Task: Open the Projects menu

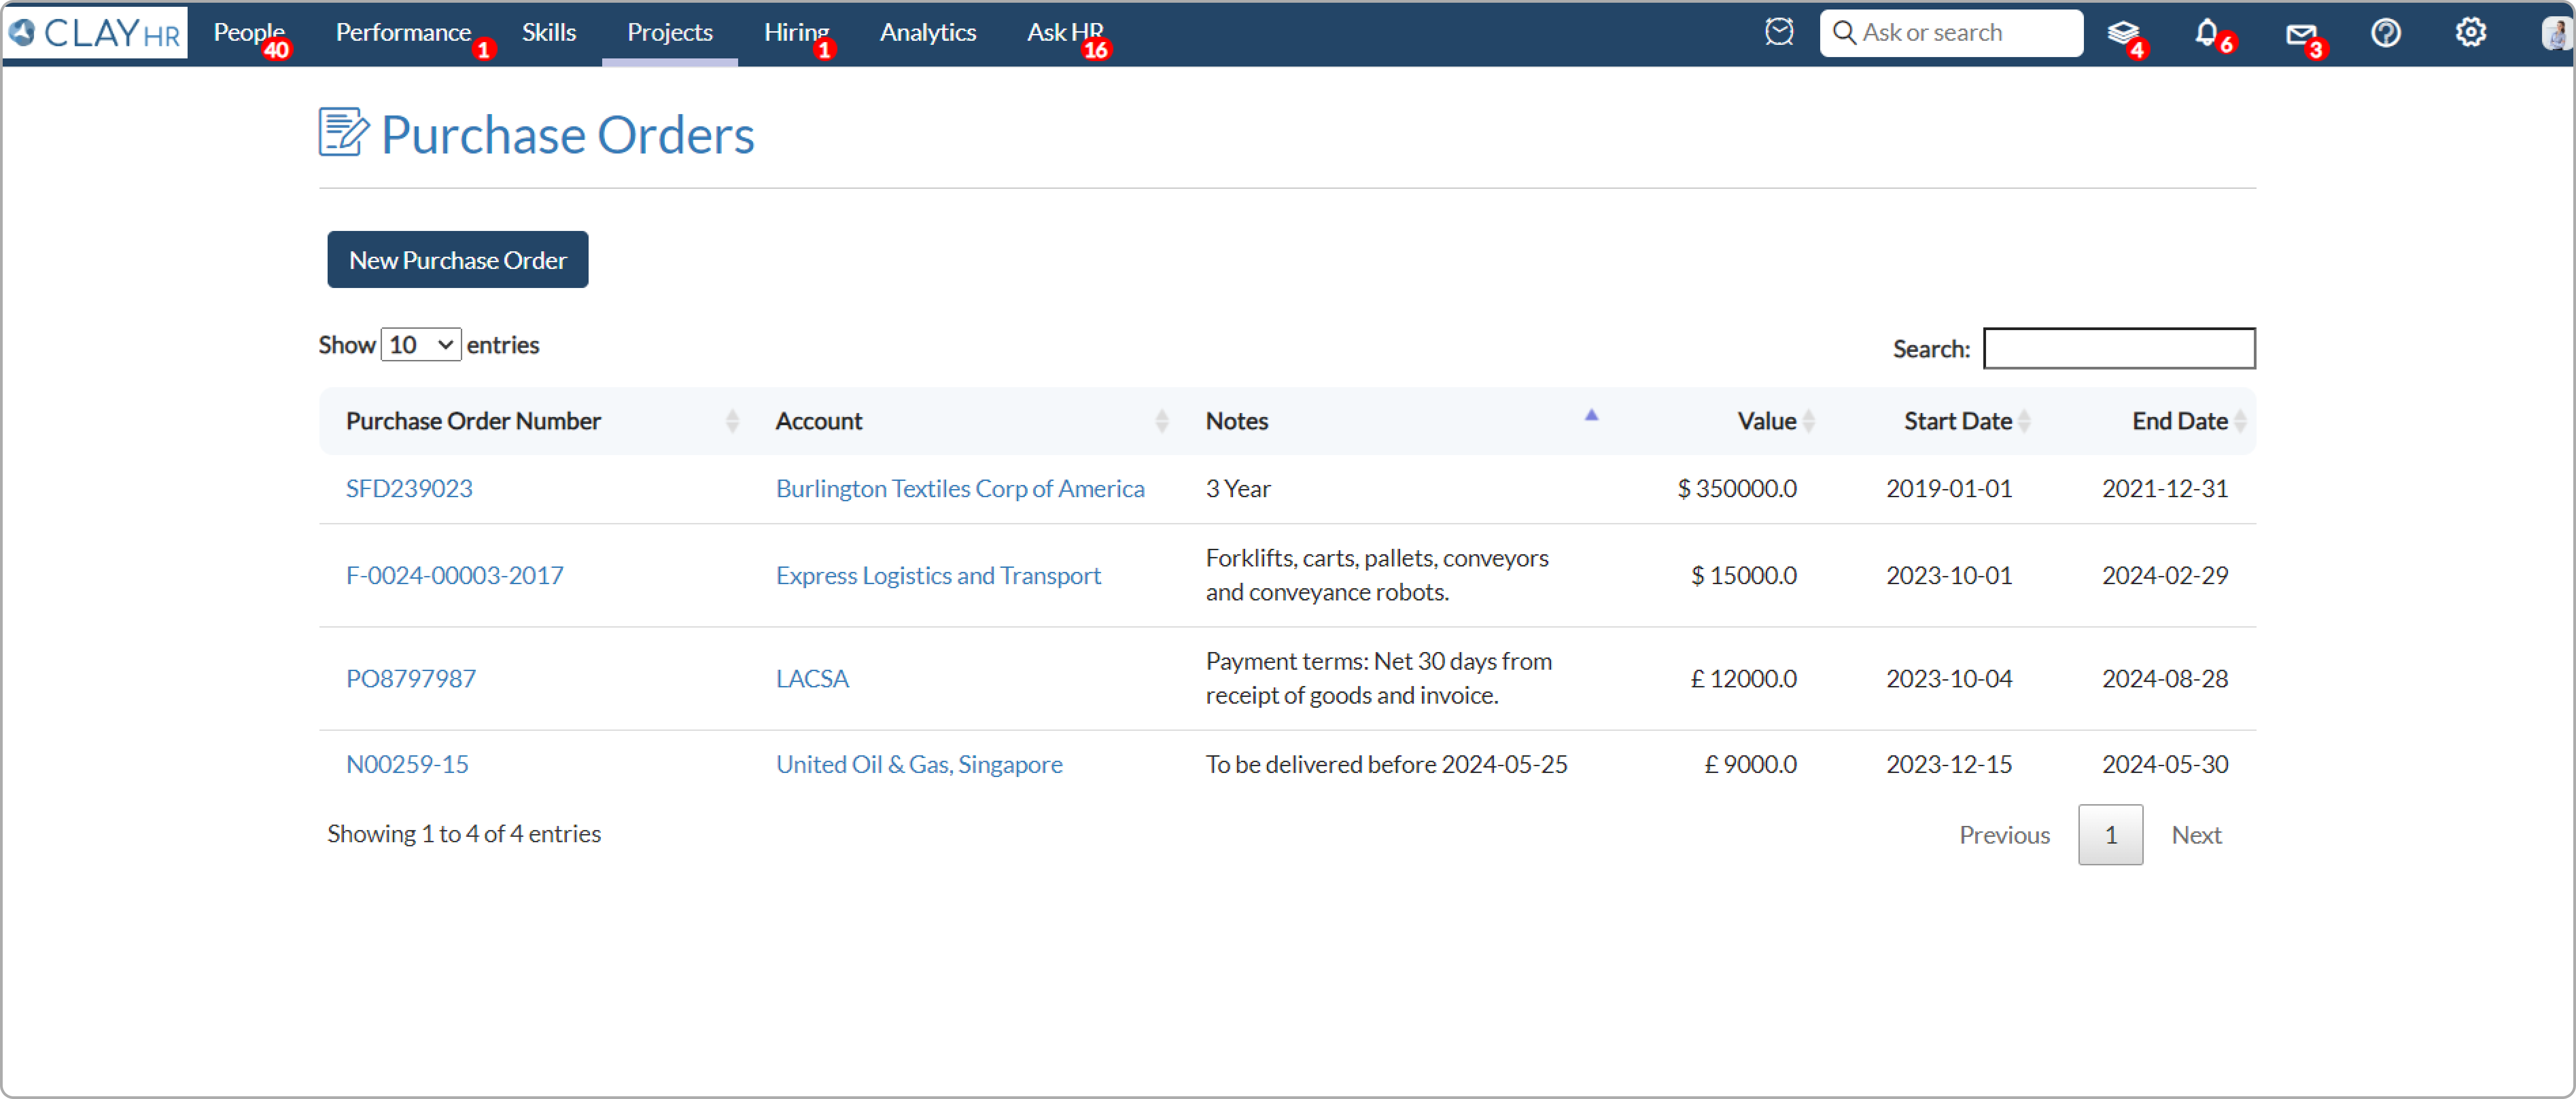Action: (670, 33)
